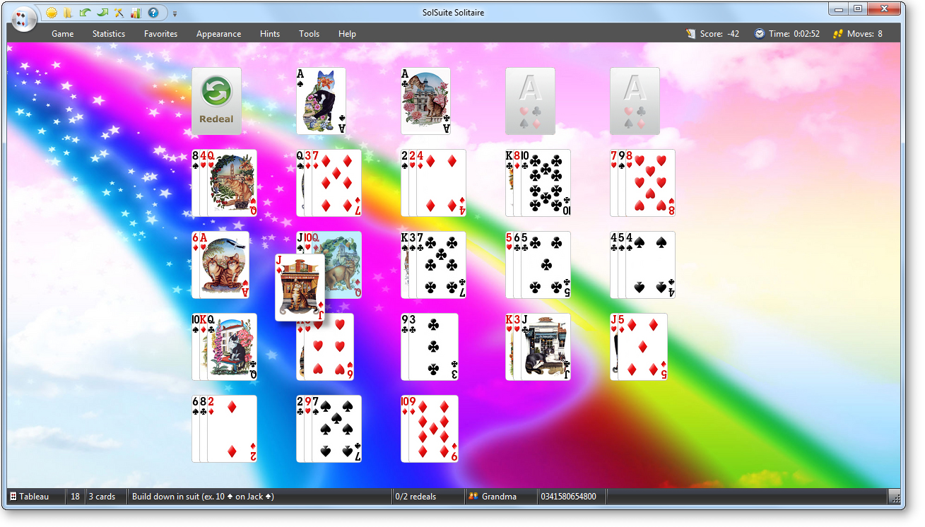Undo the last move using green back arrow
The image size is (925, 527).
85,13
